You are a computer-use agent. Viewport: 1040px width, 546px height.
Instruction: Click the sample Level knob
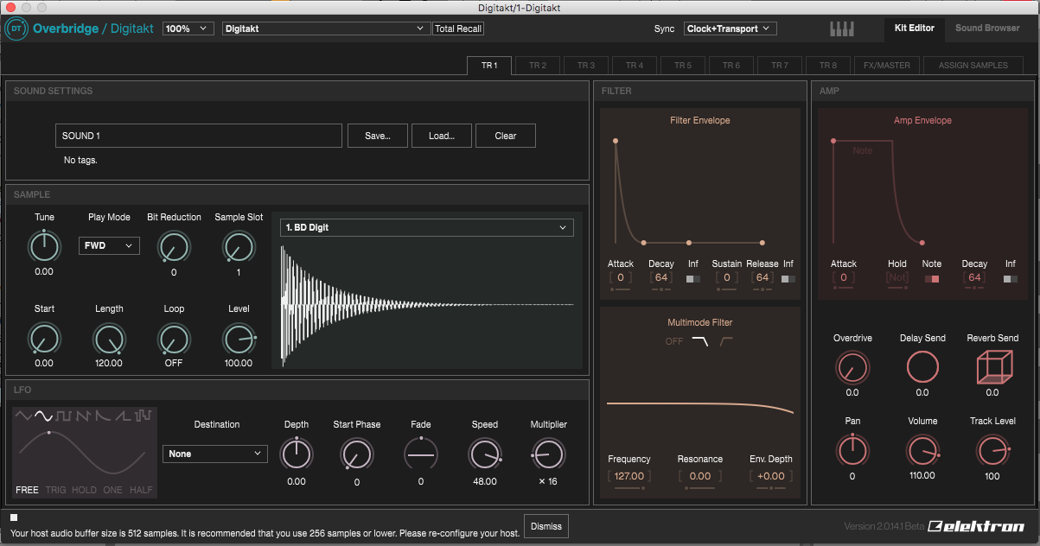click(239, 339)
